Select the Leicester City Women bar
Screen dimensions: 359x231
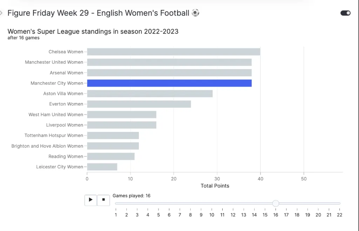coord(102,167)
